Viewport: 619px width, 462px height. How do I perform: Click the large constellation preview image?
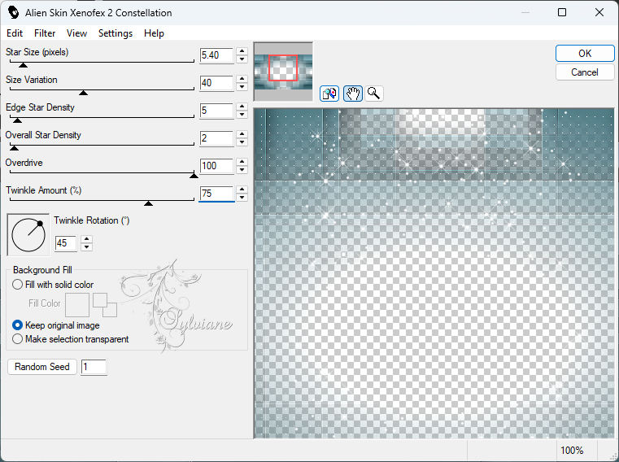434,273
